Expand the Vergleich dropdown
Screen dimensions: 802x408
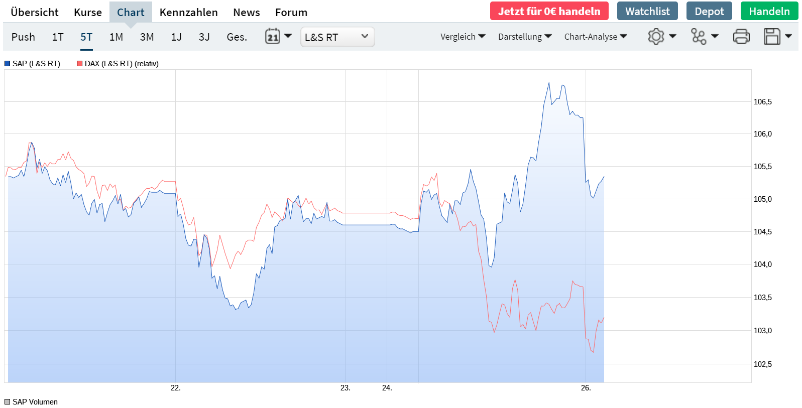tap(463, 37)
